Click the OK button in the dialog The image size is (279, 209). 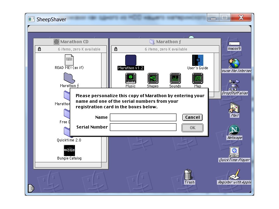193,128
